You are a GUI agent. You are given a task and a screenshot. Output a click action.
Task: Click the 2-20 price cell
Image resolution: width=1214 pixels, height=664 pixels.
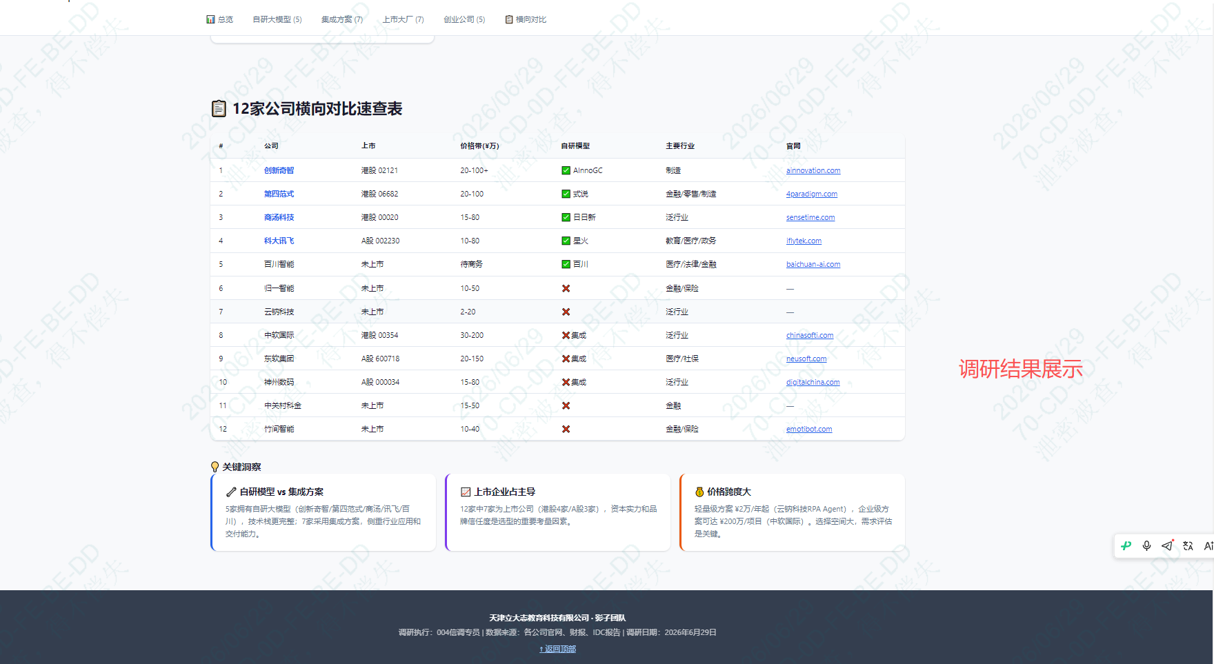click(x=468, y=312)
